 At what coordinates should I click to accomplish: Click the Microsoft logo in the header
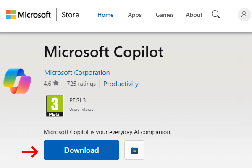(28, 15)
